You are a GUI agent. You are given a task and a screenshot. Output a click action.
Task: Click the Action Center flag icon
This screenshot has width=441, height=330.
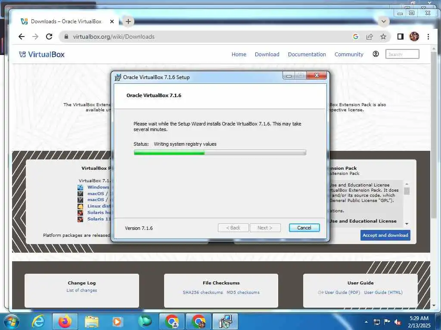tap(387, 322)
